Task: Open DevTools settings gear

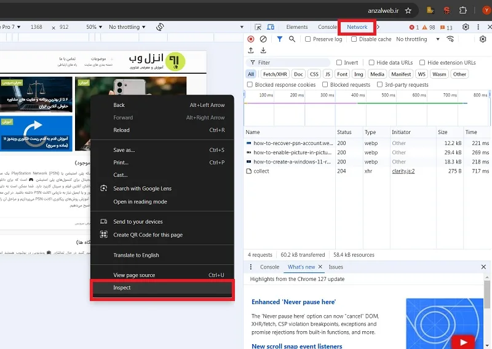Action: click(x=466, y=27)
